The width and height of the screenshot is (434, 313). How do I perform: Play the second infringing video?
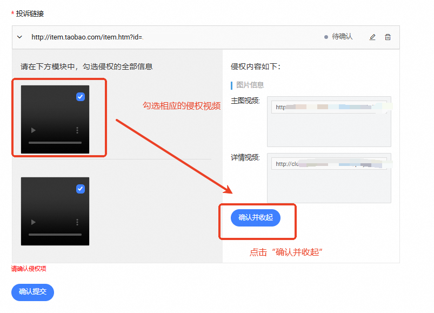pos(33,222)
